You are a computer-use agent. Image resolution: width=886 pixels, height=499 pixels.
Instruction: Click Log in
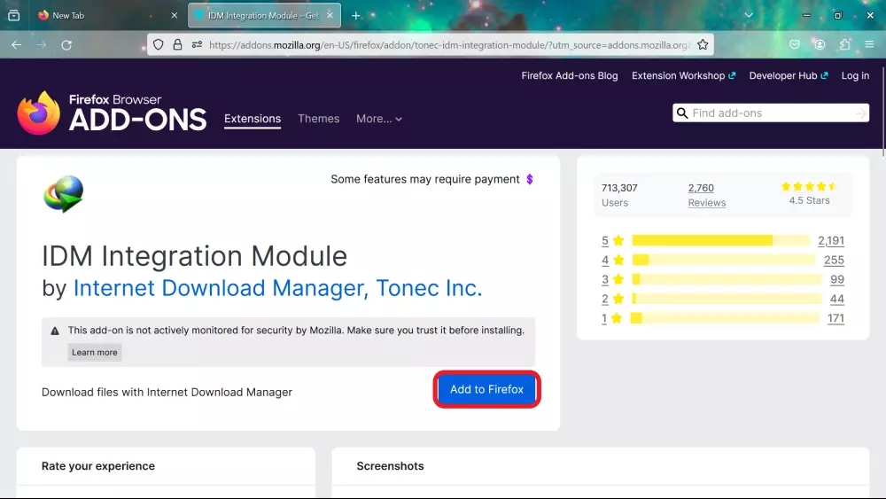(x=855, y=75)
